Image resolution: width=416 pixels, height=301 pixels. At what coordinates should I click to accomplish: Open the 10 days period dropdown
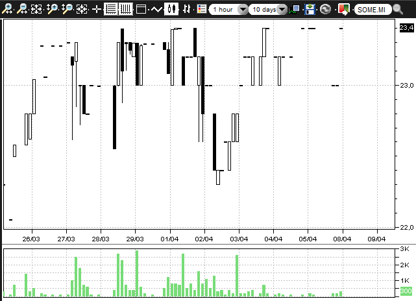[x=268, y=10]
